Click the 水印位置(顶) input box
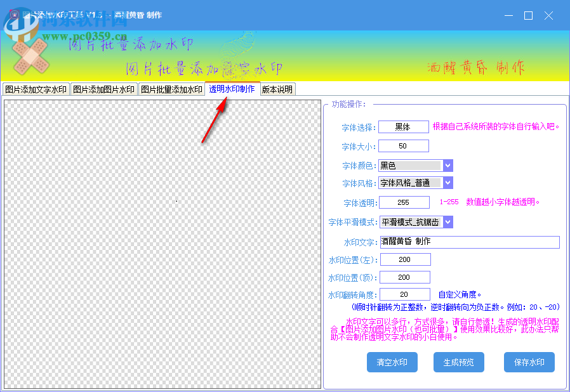The height and width of the screenshot is (392, 570). (405, 277)
